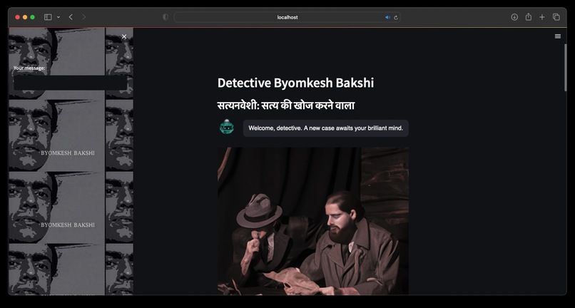Viewport: 575px width, 308px height.
Task: Expand sidebar options dropdown arrow in Safari toolbar
Action: [58, 17]
